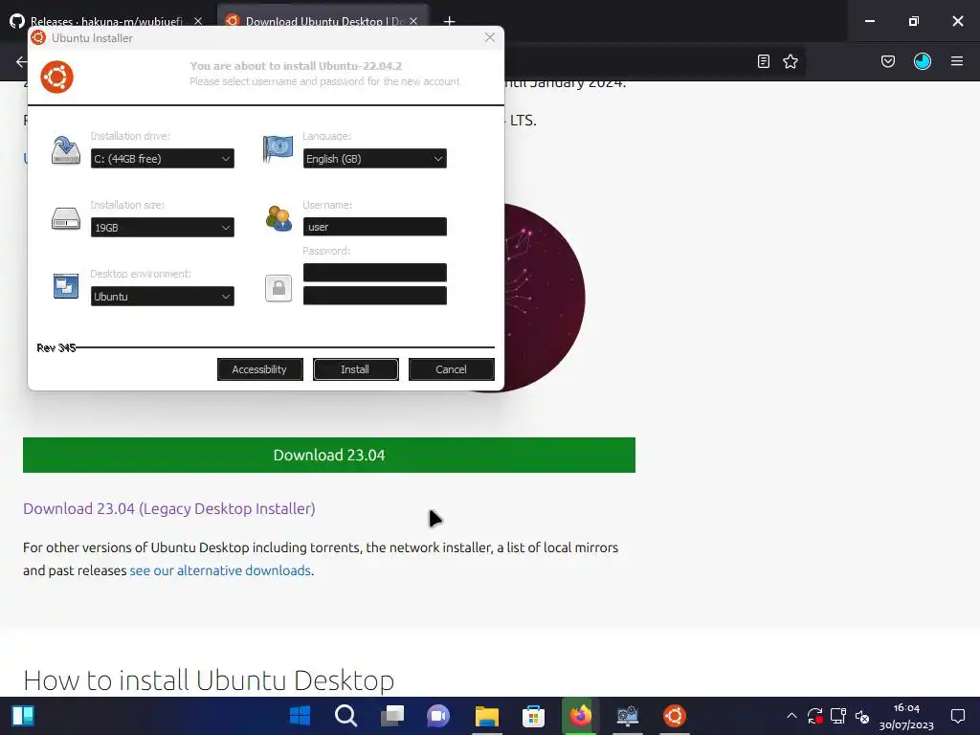This screenshot has width=980, height=735.
Task: Click the computer management taskbar icon
Action: (x=627, y=716)
